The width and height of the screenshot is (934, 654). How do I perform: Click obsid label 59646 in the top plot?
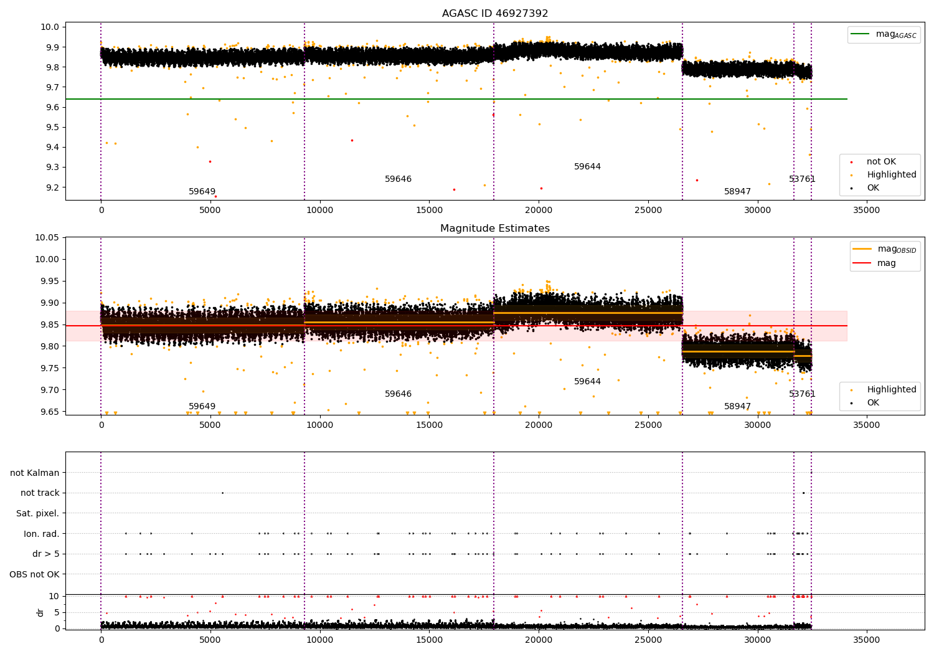pos(398,179)
